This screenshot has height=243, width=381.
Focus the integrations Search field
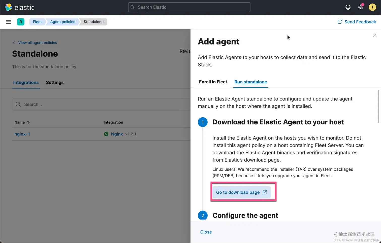point(101,105)
